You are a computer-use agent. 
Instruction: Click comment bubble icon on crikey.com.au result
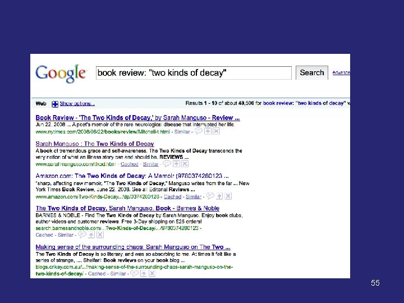tap(134, 273)
